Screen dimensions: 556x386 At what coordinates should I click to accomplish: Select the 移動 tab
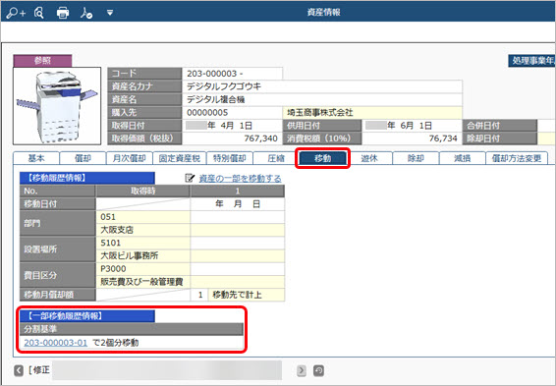[x=322, y=158]
